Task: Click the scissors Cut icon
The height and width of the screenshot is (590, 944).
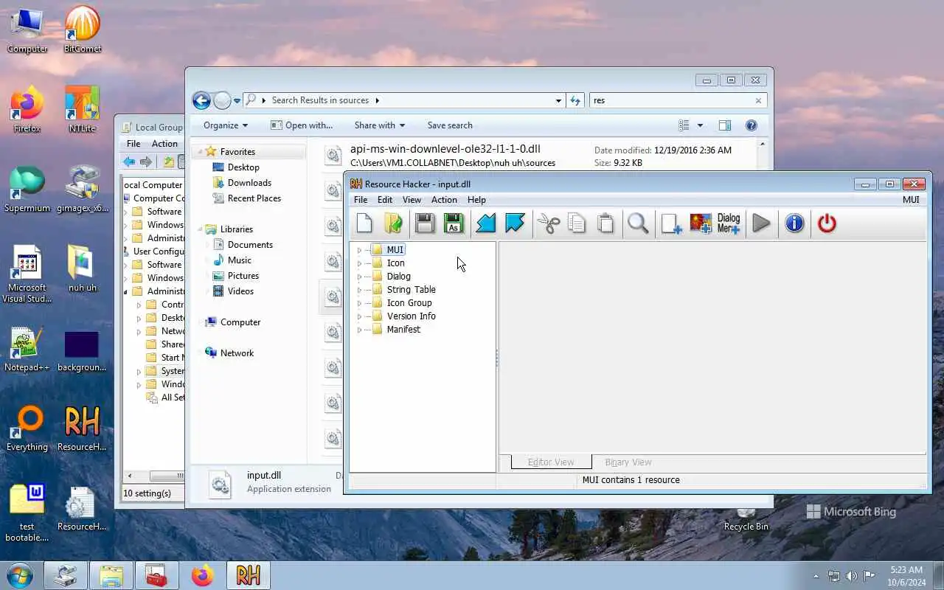Action: 549,223
